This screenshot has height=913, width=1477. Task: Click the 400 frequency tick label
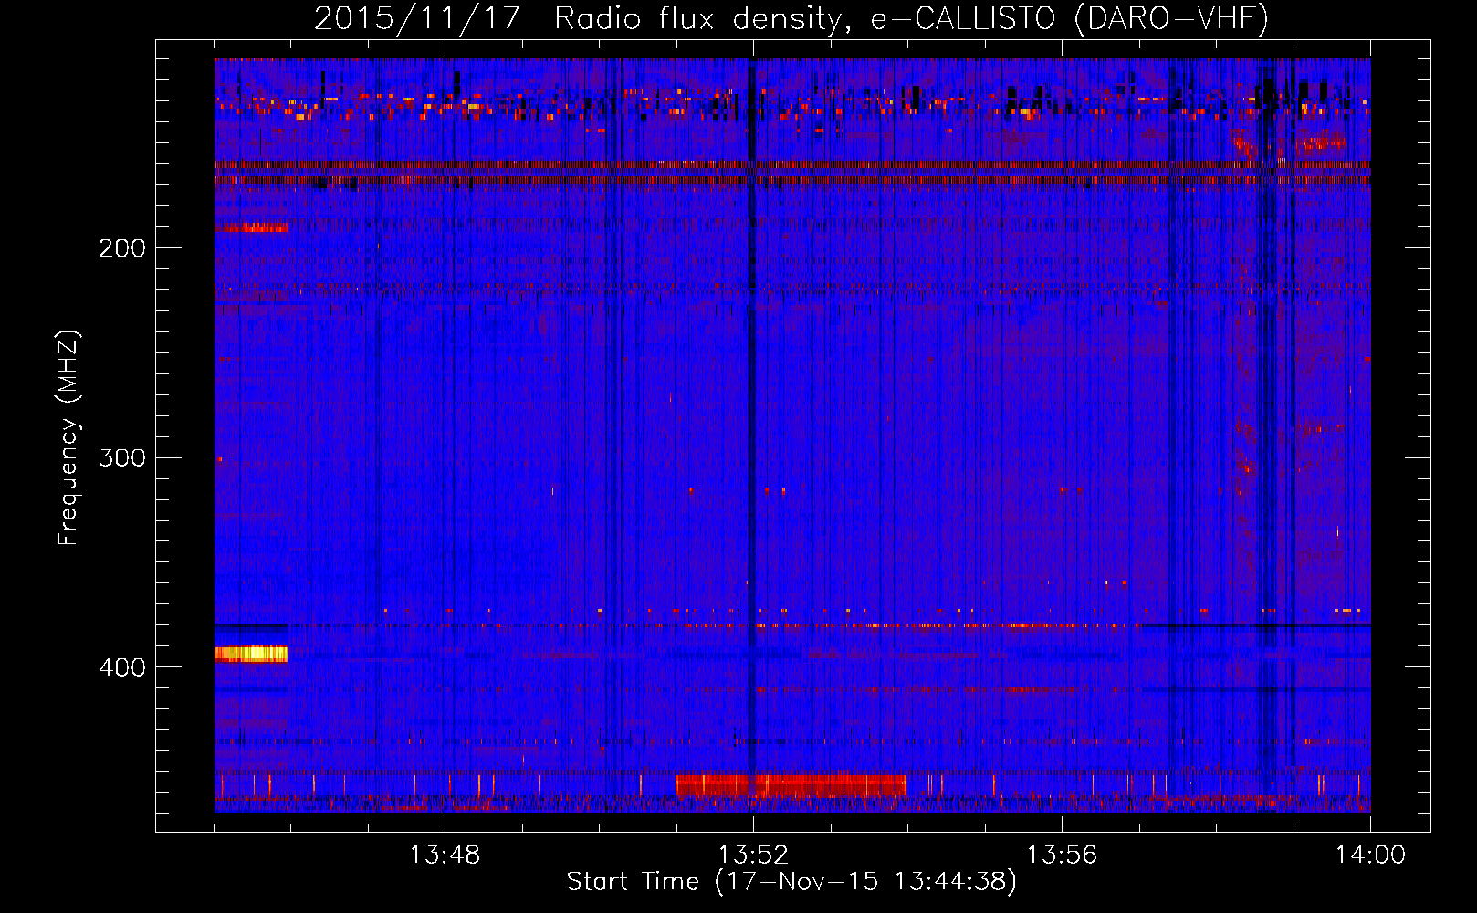pyautogui.click(x=122, y=667)
